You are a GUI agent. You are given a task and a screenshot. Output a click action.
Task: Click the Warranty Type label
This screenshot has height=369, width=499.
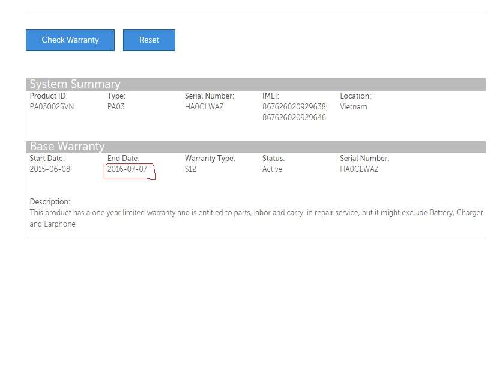[x=210, y=158]
